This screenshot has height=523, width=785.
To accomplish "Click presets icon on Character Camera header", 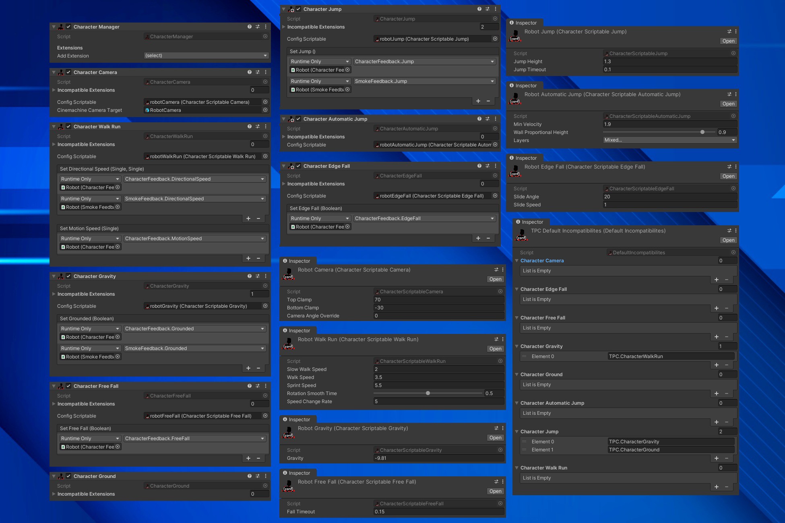I will [258, 72].
